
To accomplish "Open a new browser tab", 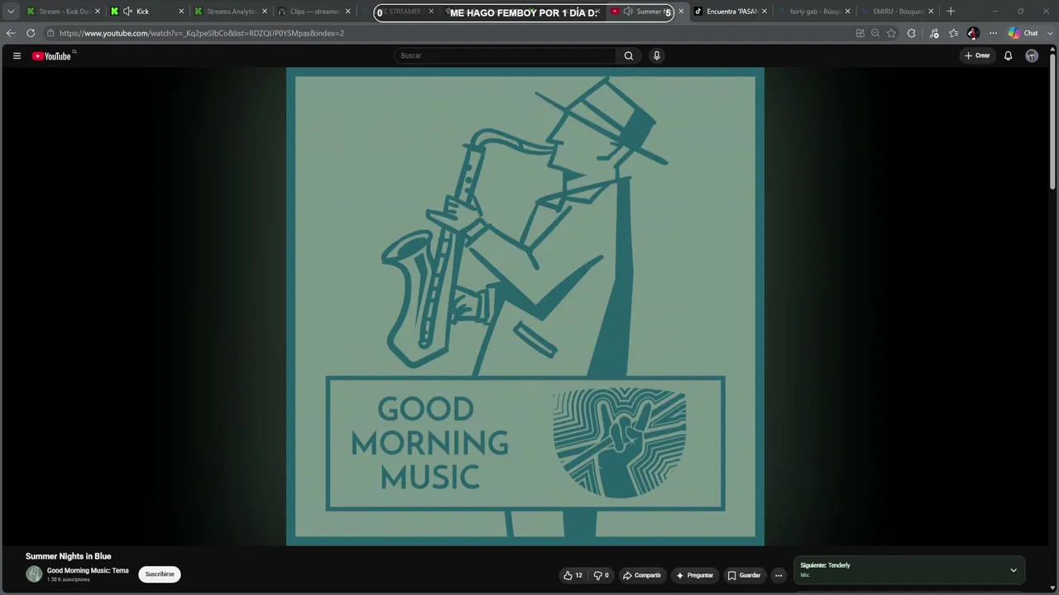I will tap(951, 12).
